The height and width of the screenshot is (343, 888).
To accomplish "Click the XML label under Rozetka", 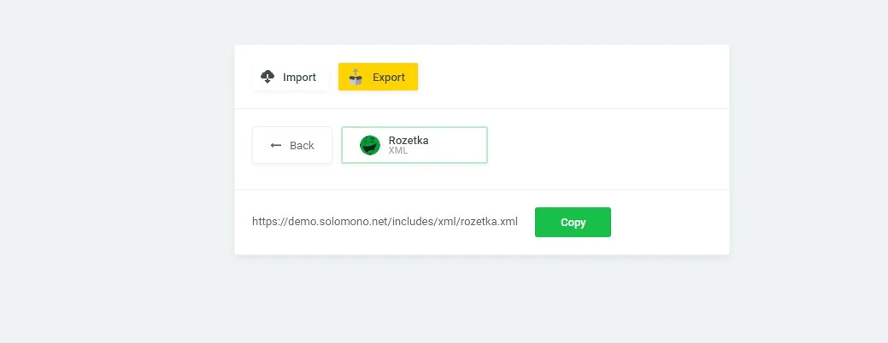I will (x=398, y=151).
